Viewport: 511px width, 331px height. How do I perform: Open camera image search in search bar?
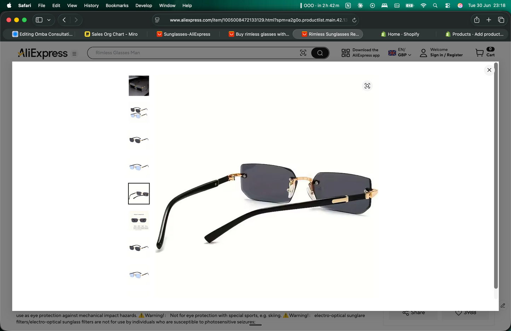(x=303, y=53)
